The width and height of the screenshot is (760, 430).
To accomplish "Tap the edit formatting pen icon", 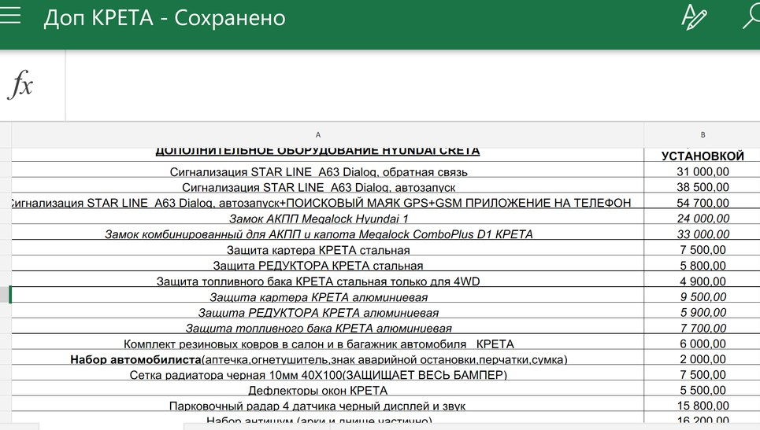I will point(694,17).
